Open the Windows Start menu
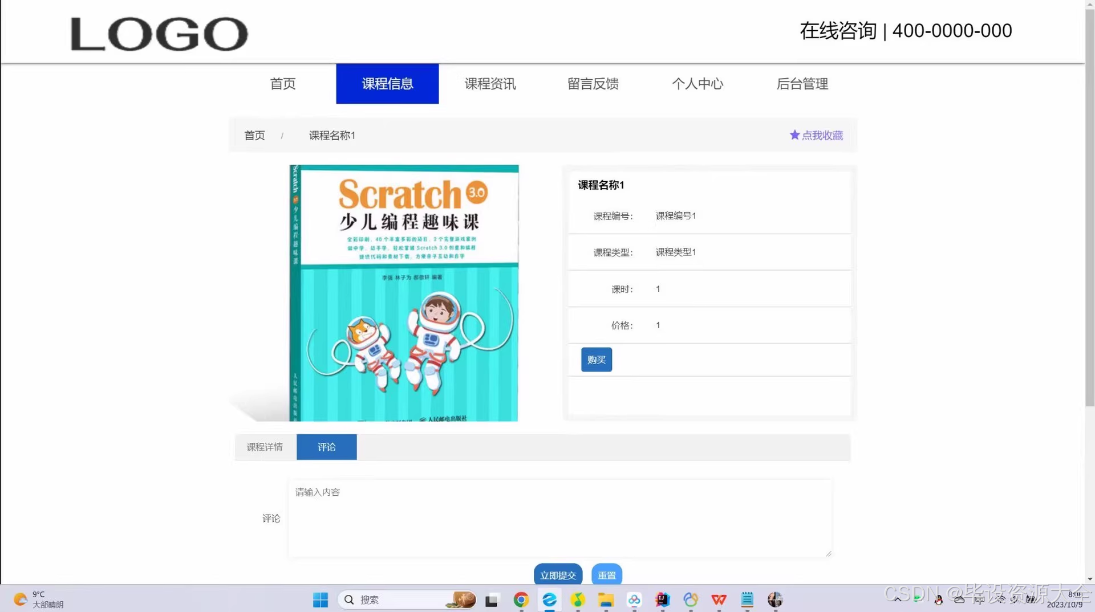 [321, 599]
